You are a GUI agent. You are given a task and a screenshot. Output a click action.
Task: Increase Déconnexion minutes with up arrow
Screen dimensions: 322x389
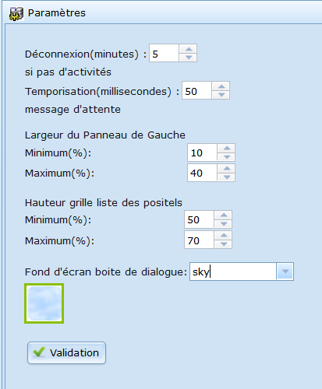point(189,49)
